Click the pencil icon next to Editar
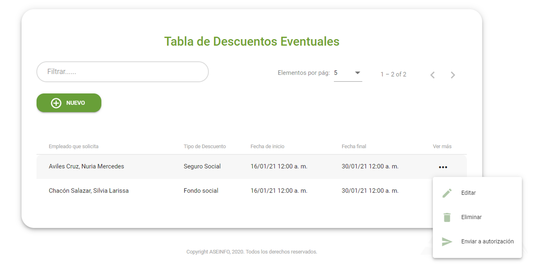538x269 pixels. coord(447,193)
